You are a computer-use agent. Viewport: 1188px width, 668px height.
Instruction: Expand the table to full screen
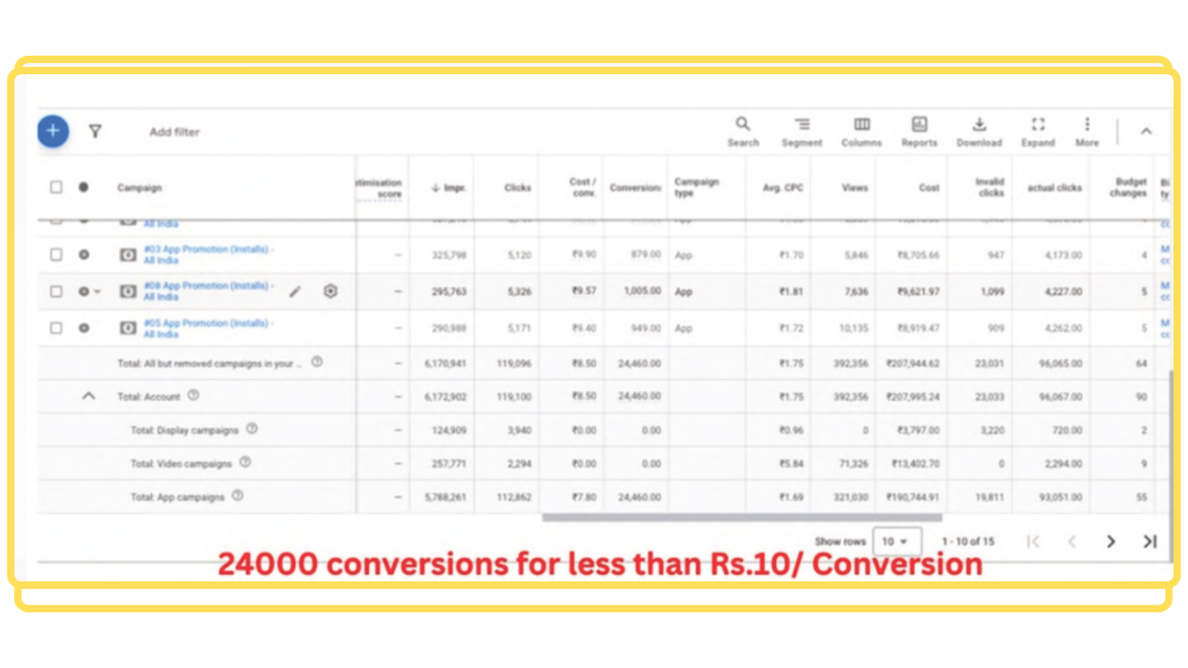[1038, 131]
